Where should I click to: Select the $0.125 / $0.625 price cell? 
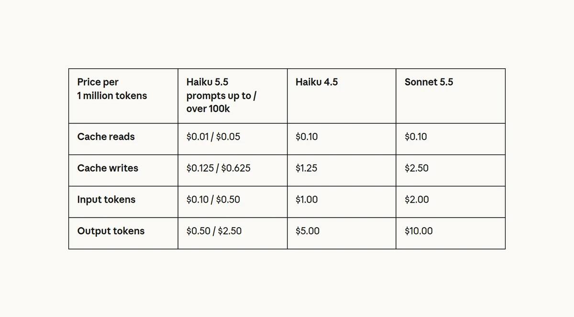click(232, 171)
